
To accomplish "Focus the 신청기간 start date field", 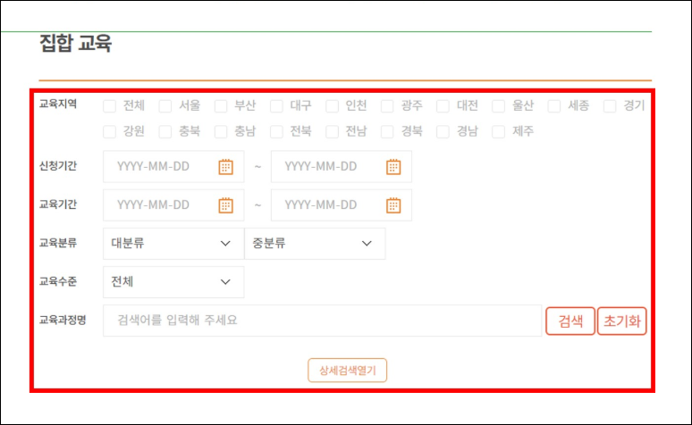I will coord(173,167).
